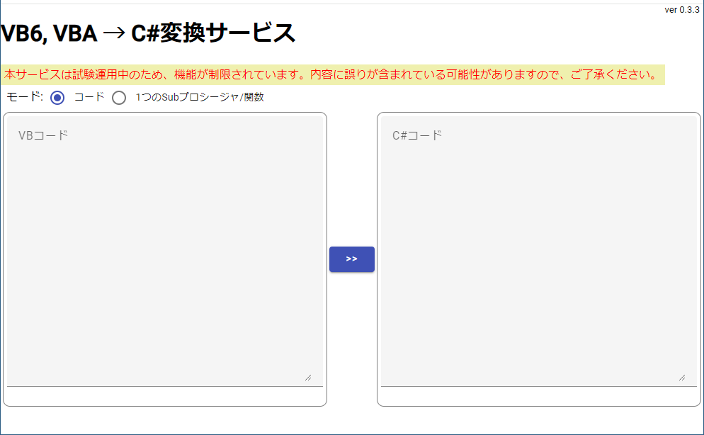Click the ver 0.3.3 version label
This screenshot has height=435, width=704.
click(x=683, y=9)
